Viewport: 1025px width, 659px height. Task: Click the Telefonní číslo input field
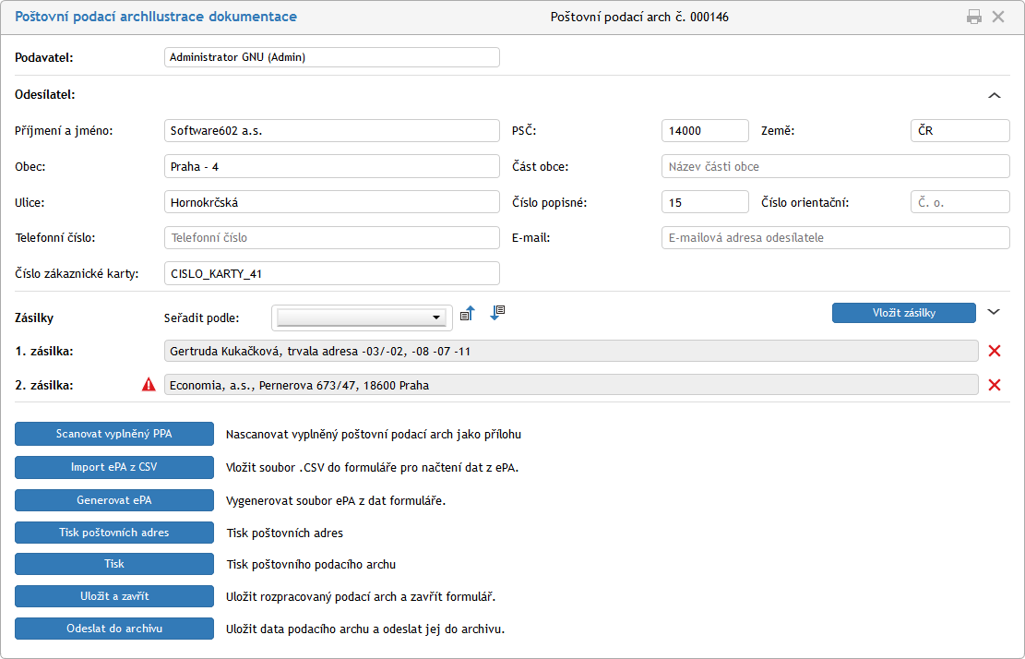click(331, 237)
